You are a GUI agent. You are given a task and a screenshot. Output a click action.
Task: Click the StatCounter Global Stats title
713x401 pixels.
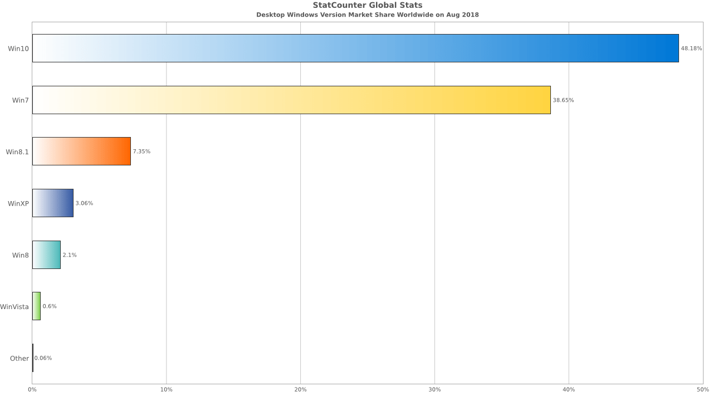(368, 5)
